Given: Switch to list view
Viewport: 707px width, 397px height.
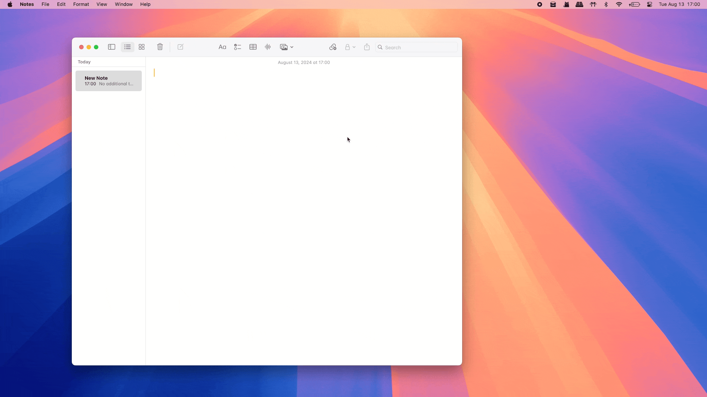Looking at the screenshot, I should [x=127, y=47].
